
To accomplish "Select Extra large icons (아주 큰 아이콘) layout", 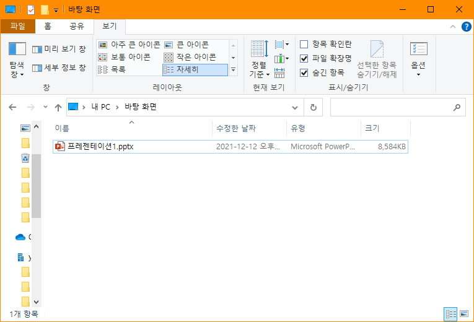I will coord(129,45).
